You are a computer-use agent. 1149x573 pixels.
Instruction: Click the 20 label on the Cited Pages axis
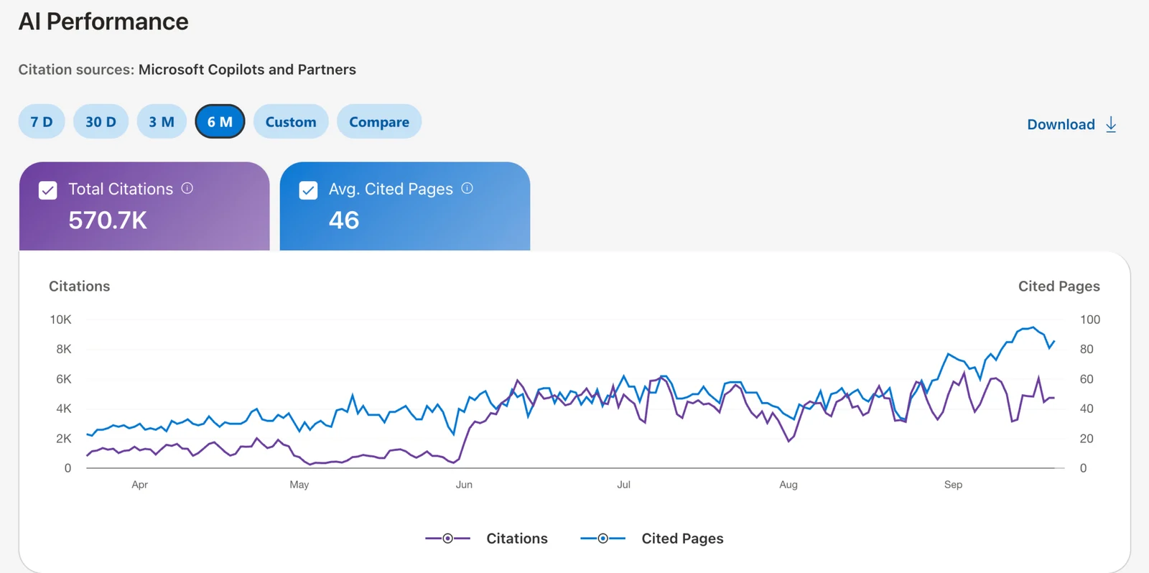(x=1087, y=439)
